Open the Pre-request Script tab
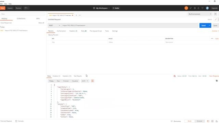 tap(96, 31)
